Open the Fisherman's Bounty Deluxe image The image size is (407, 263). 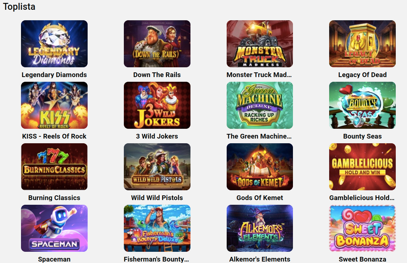[157, 228]
